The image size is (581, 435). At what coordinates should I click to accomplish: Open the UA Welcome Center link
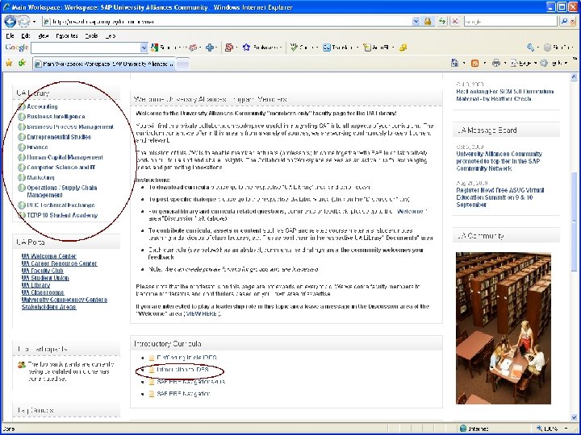point(49,256)
